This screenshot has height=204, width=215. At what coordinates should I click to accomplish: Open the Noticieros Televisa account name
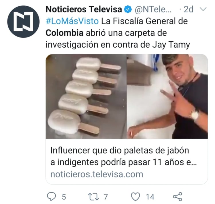point(84,9)
